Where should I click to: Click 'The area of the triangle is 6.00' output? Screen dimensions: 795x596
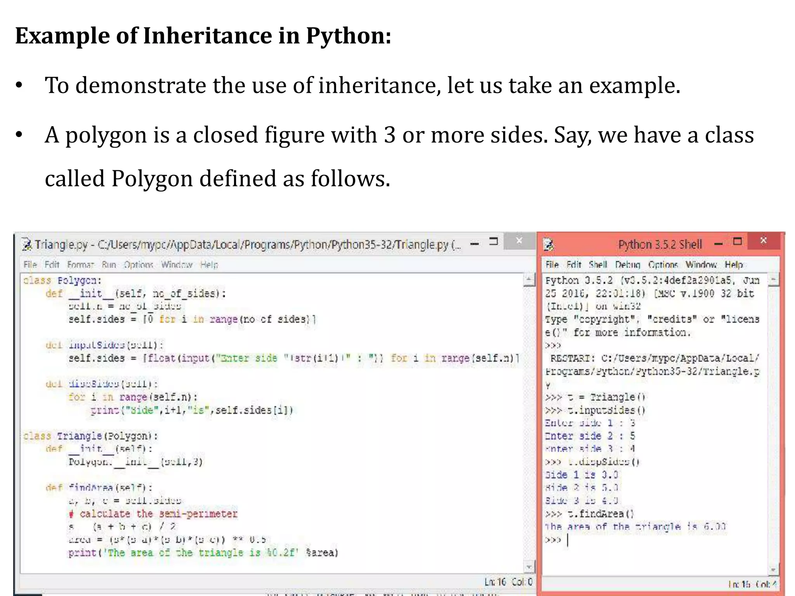tap(635, 527)
